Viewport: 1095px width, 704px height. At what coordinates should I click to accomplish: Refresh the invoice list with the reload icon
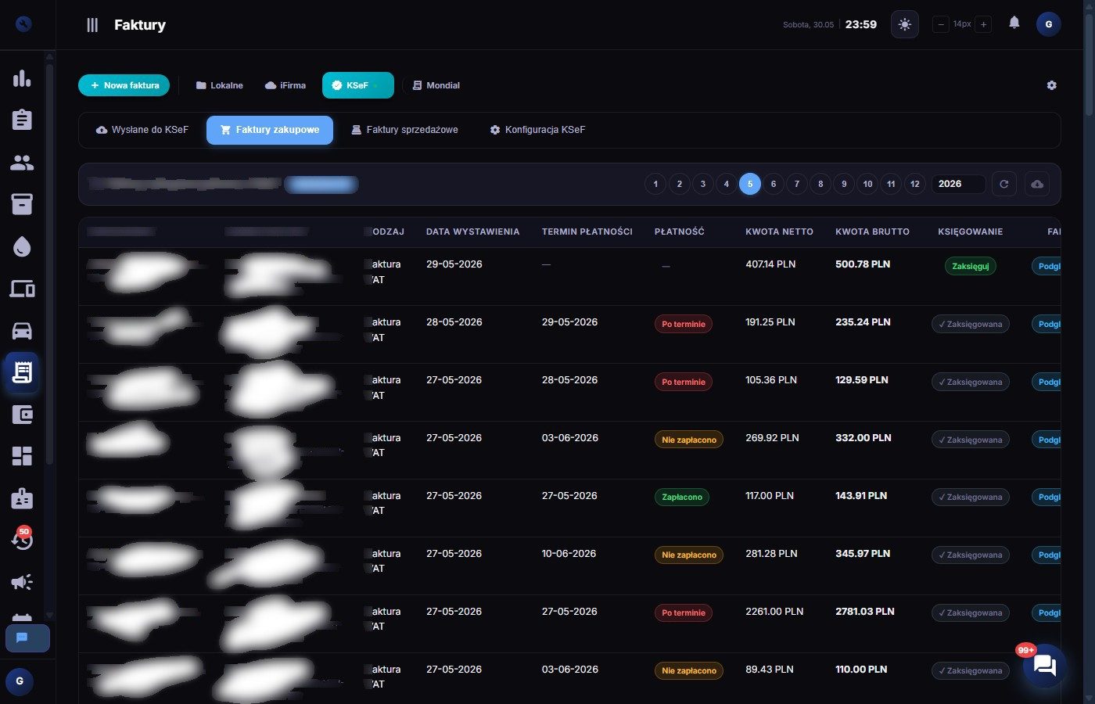(x=1004, y=184)
